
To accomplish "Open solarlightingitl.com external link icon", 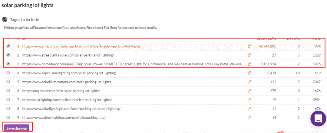I will pyautogui.click(x=249, y=109).
